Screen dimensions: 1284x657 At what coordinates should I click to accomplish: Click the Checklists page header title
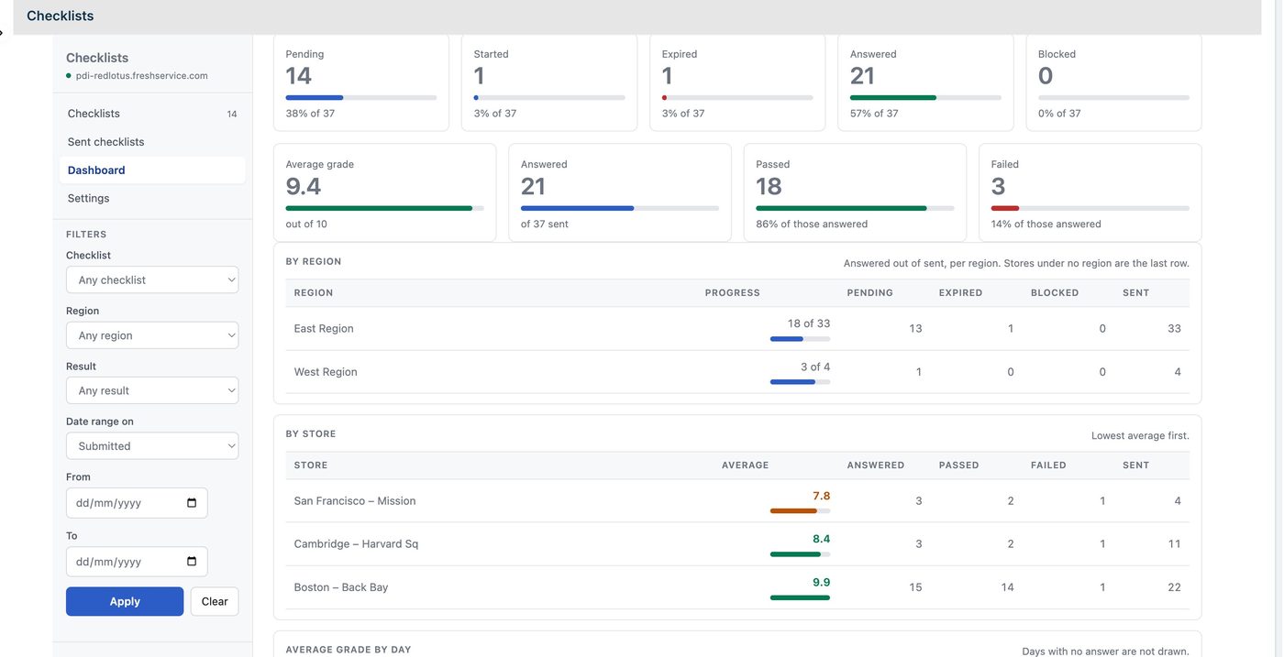pos(61,16)
